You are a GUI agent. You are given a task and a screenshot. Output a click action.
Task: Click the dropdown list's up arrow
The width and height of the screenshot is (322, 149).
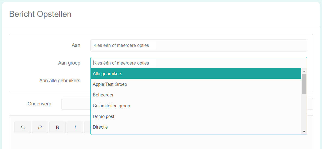(x=304, y=71)
